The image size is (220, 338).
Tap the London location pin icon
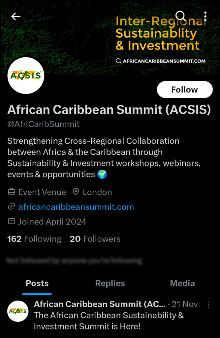[76, 192]
